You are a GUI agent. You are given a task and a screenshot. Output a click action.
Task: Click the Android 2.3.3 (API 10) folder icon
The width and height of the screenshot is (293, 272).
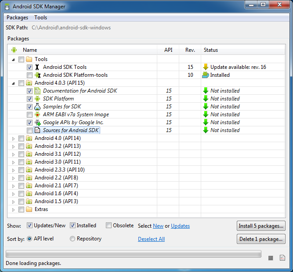click(x=29, y=170)
